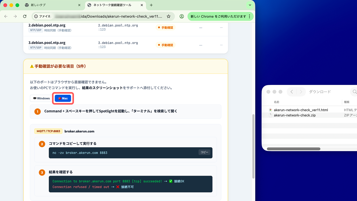357x201 pixels.
Task: Close the ネットワーク接続確認ツール tab
Action: point(142,5)
